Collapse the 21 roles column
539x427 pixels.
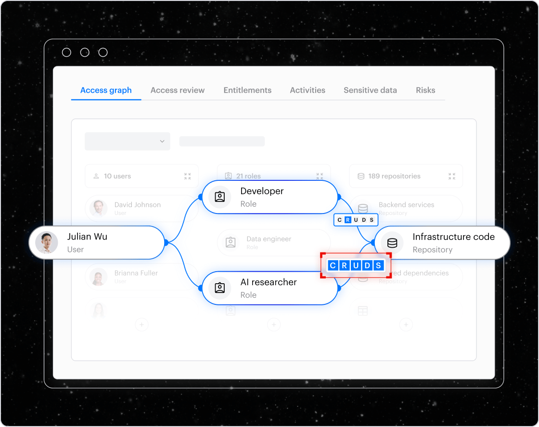[x=320, y=176]
